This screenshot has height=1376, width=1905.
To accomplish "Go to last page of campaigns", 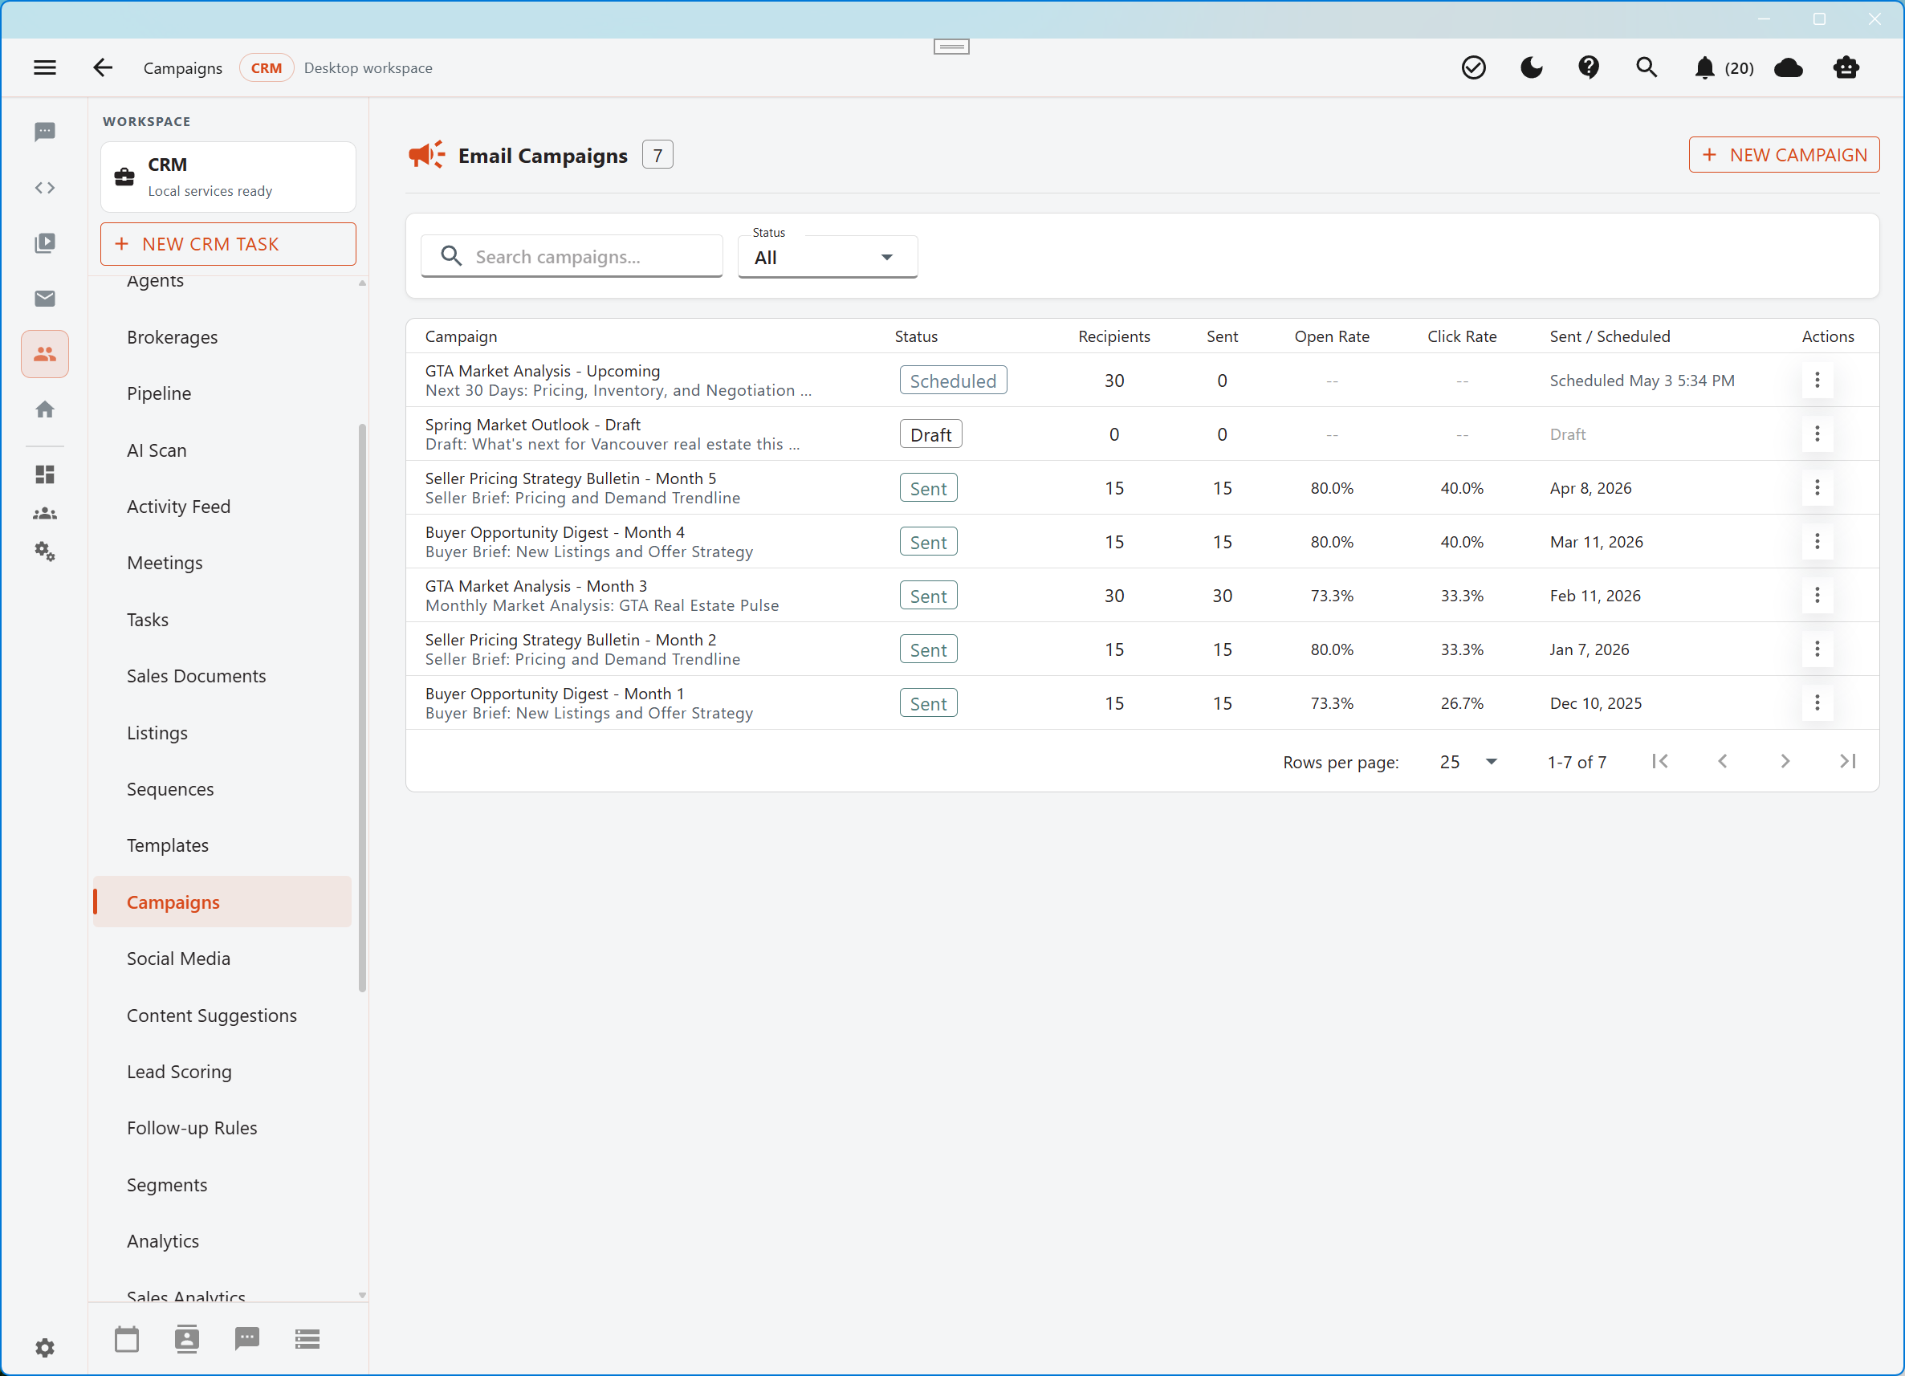I will click(1847, 761).
